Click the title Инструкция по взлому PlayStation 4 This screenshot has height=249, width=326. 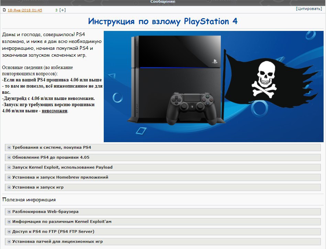[163, 21]
